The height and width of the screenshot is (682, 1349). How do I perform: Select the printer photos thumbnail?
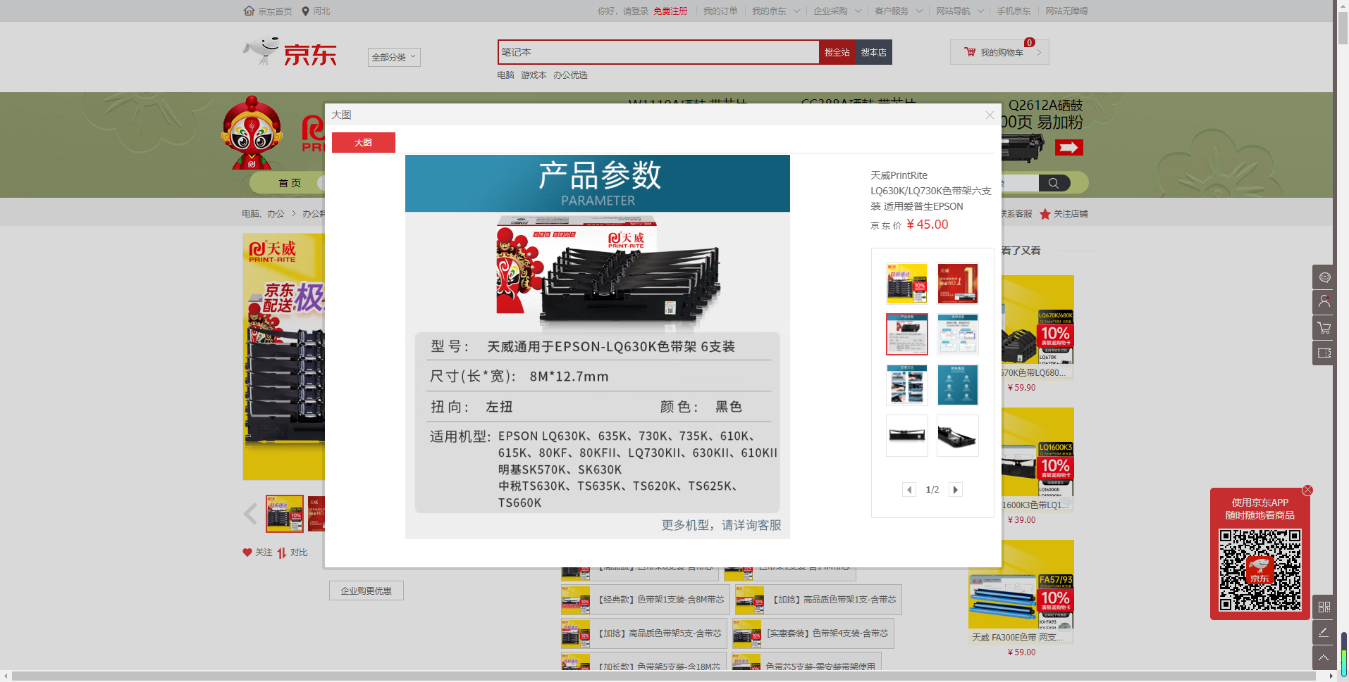[907, 384]
